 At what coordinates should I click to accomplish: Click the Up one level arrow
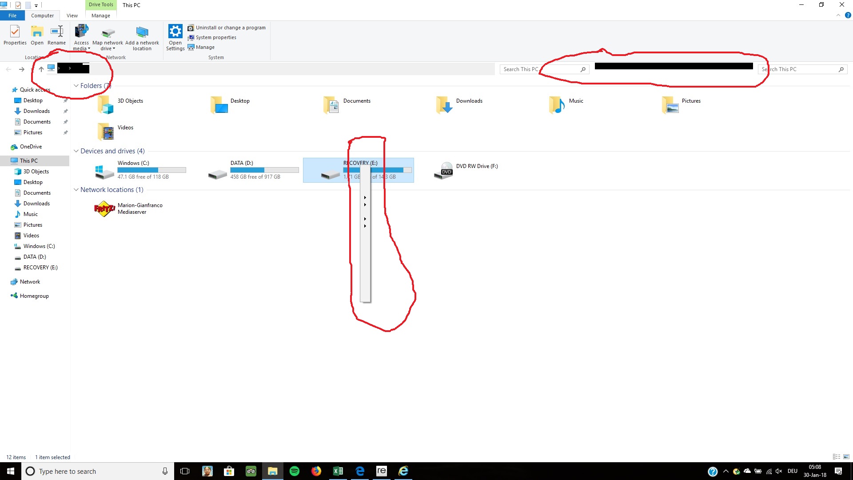click(41, 69)
